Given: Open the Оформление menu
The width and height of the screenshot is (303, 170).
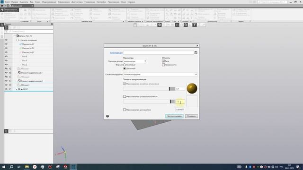Looking at the screenshot, I should click(x=63, y=2).
